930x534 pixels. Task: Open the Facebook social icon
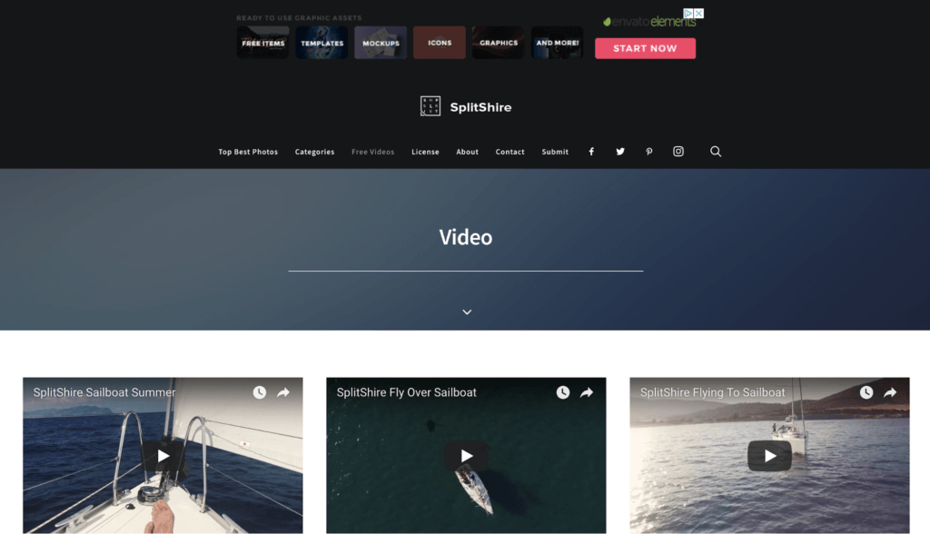591,152
